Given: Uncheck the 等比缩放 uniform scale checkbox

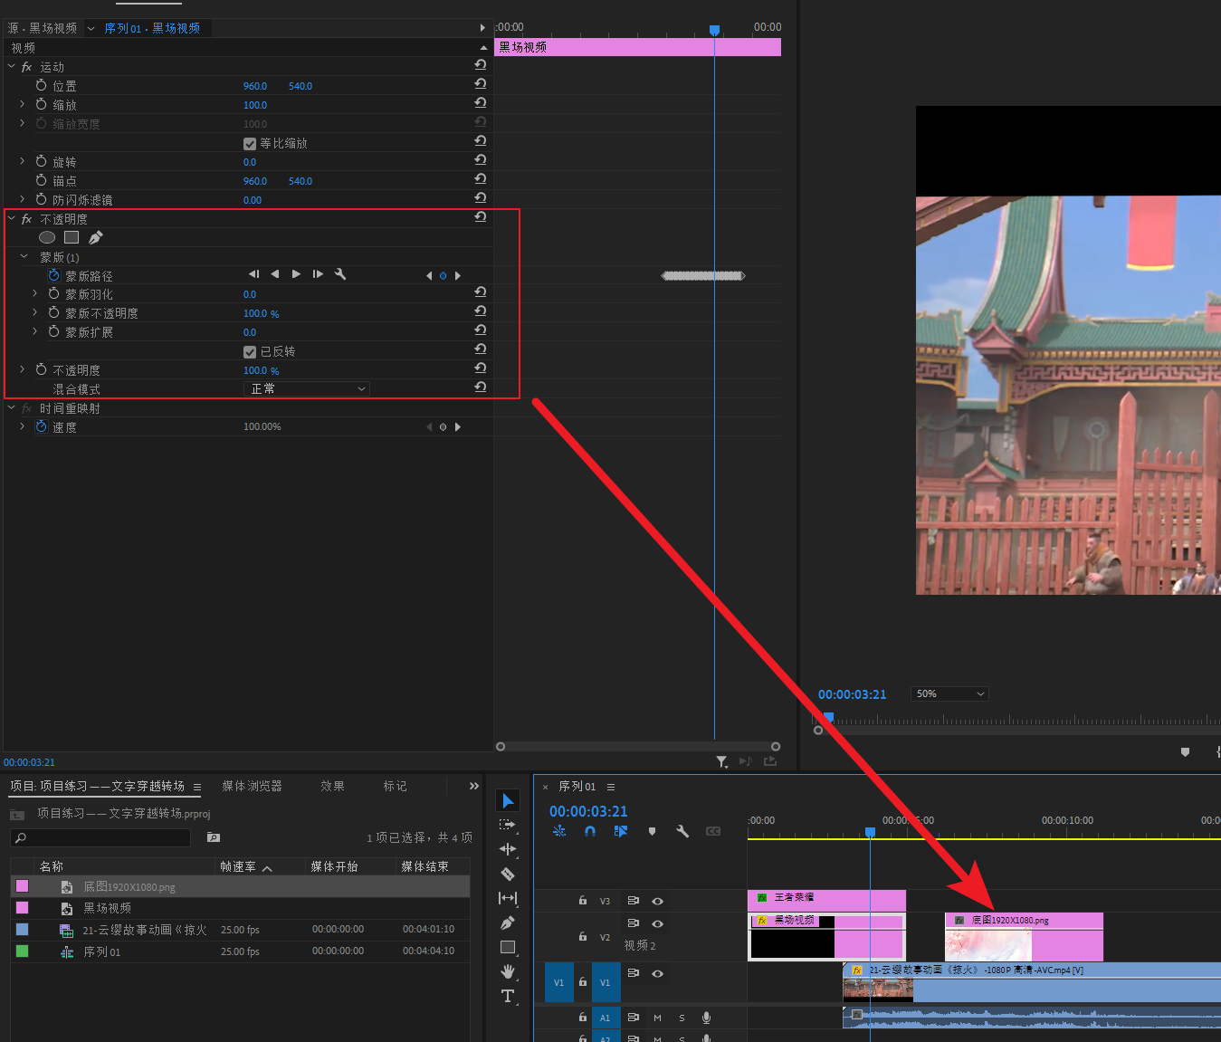Looking at the screenshot, I should [x=250, y=144].
